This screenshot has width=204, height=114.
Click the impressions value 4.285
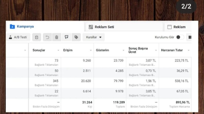coord(119,71)
